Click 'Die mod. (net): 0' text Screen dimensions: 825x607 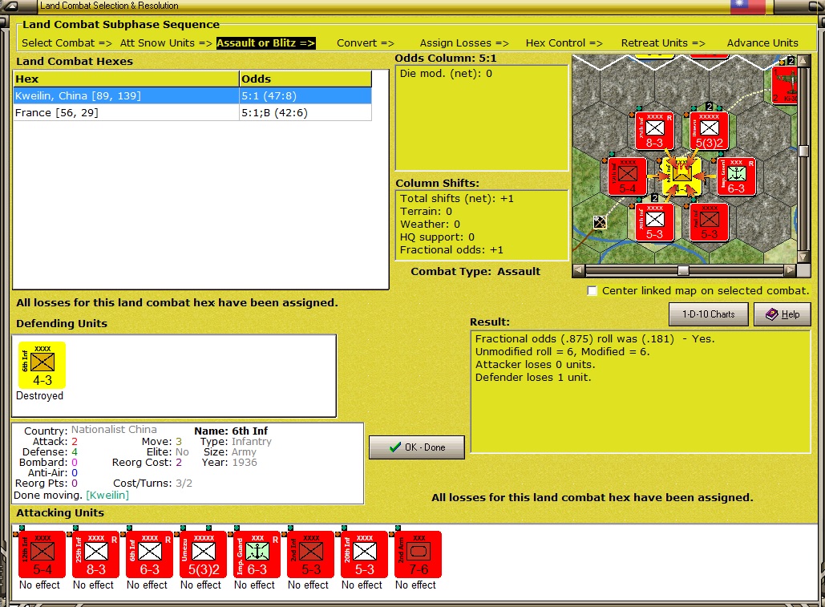tap(446, 74)
